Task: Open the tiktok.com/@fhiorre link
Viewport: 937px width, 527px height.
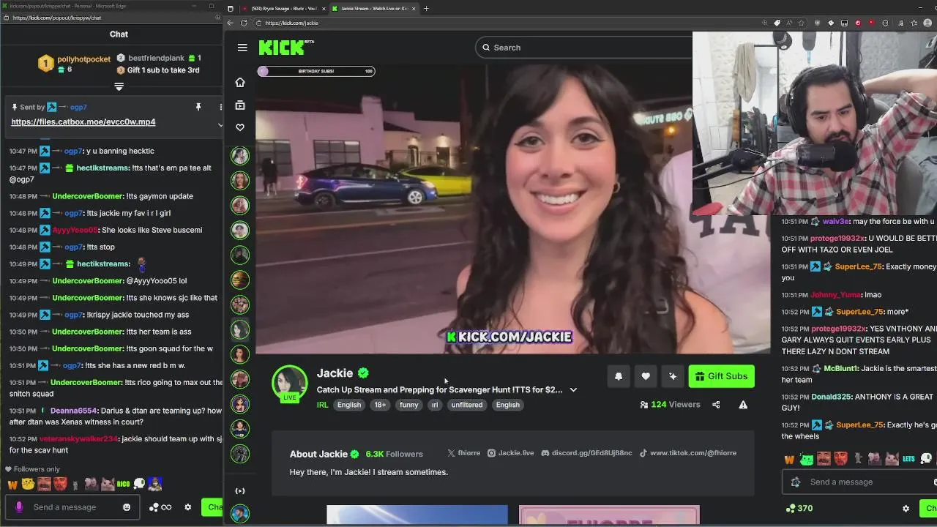Action: pyautogui.click(x=687, y=453)
